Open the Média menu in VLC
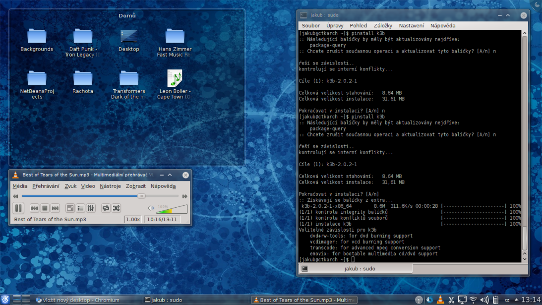The height and width of the screenshot is (305, 542). pos(20,186)
